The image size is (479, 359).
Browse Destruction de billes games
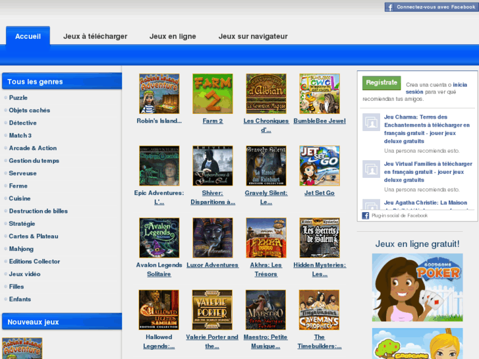click(x=38, y=211)
